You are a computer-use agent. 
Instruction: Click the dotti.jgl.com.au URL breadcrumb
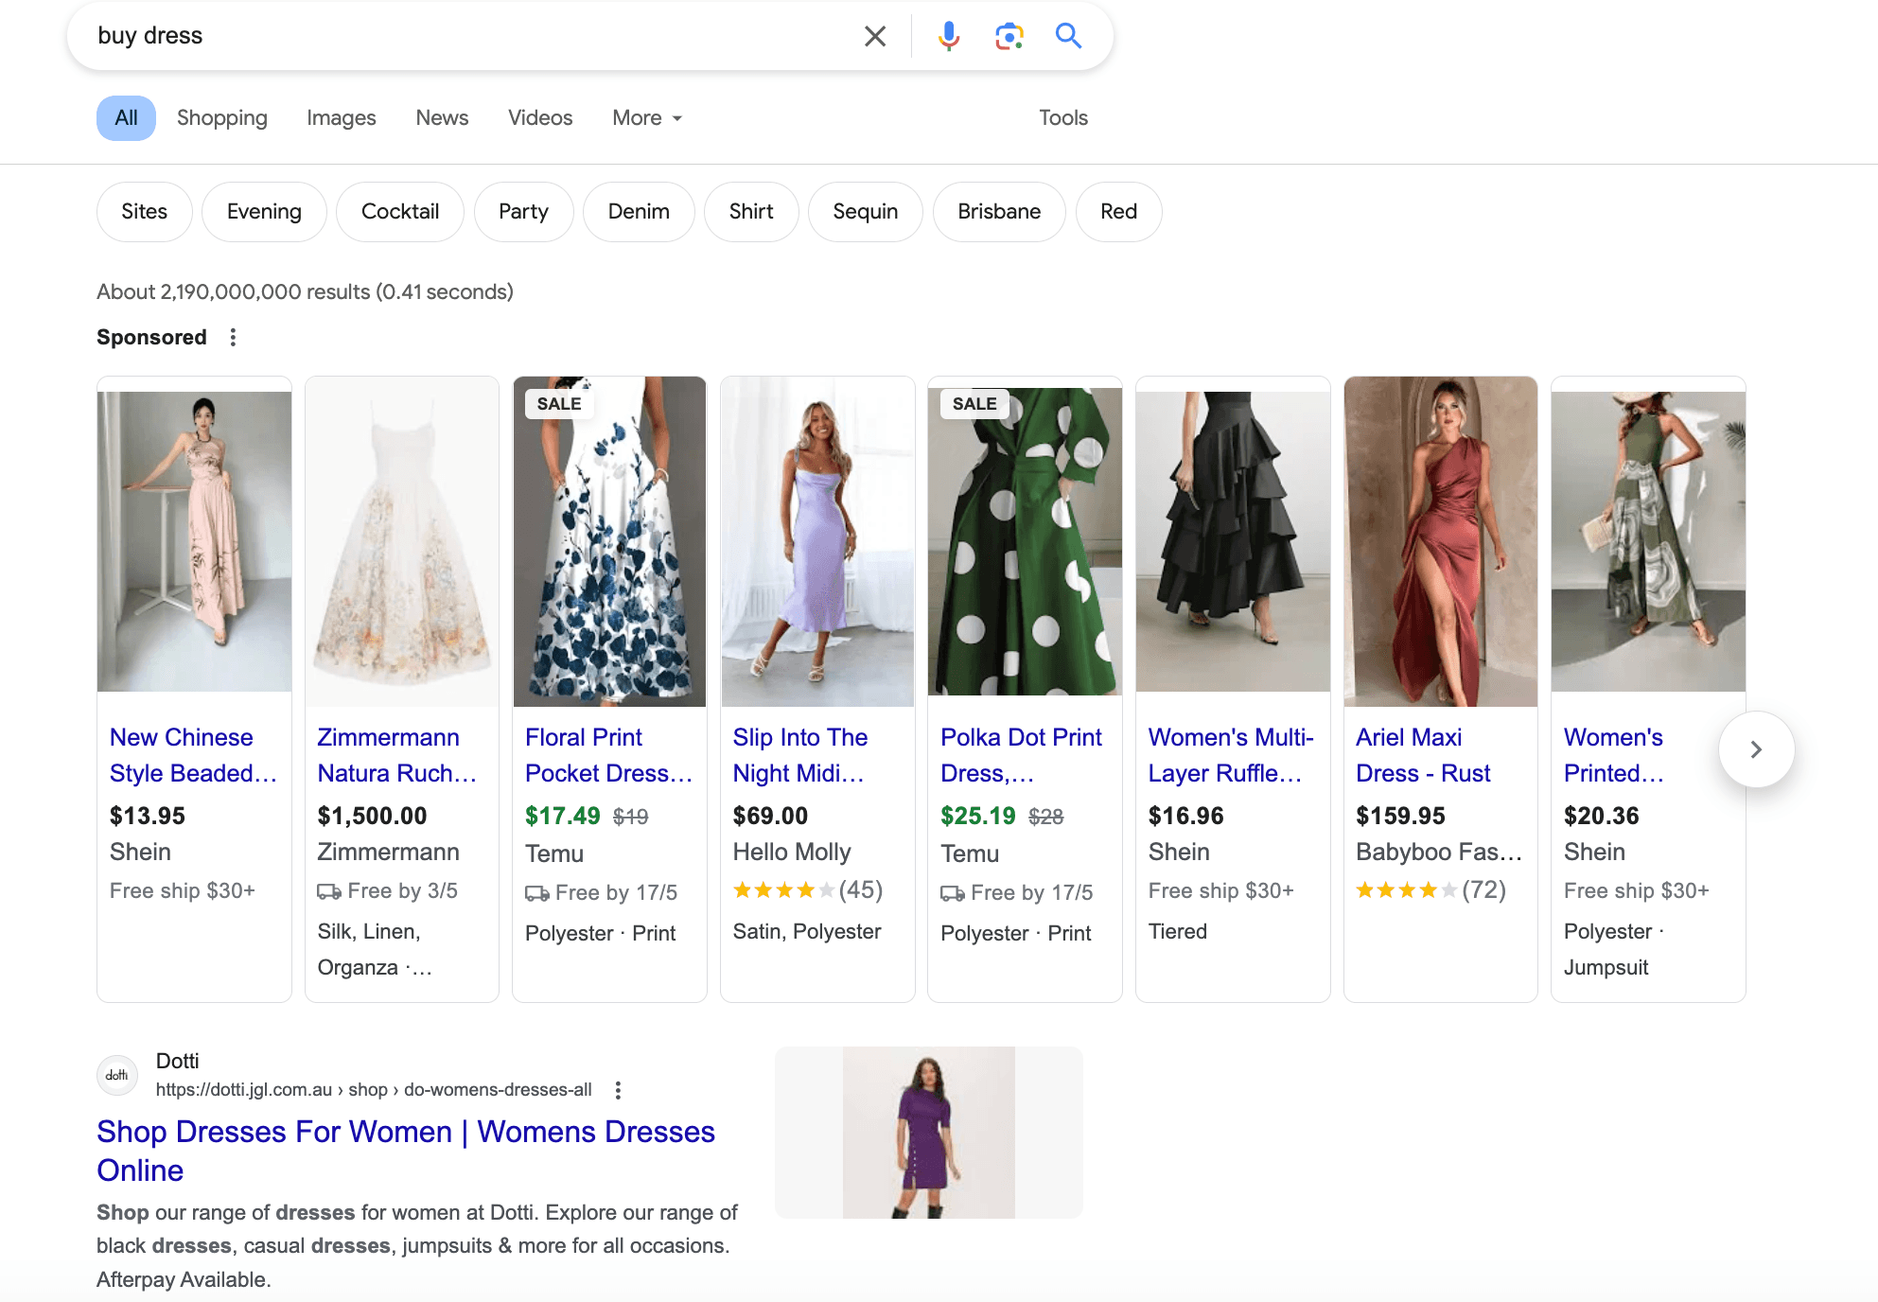point(374,1090)
